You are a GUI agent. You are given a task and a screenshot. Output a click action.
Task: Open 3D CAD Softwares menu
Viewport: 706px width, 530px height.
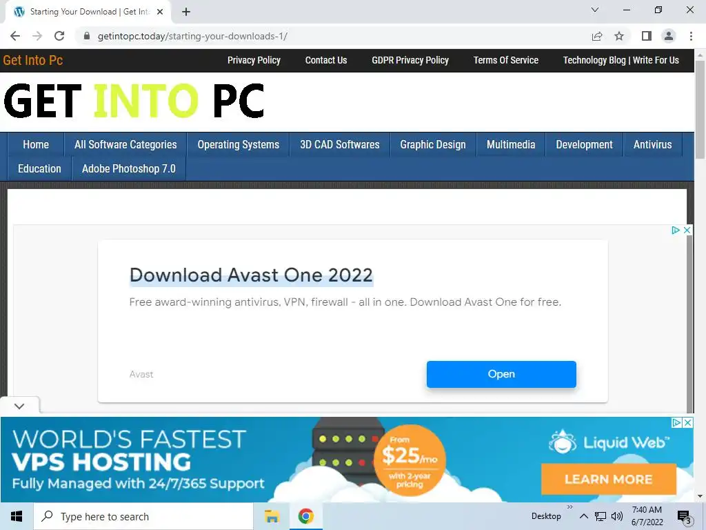[340, 145]
